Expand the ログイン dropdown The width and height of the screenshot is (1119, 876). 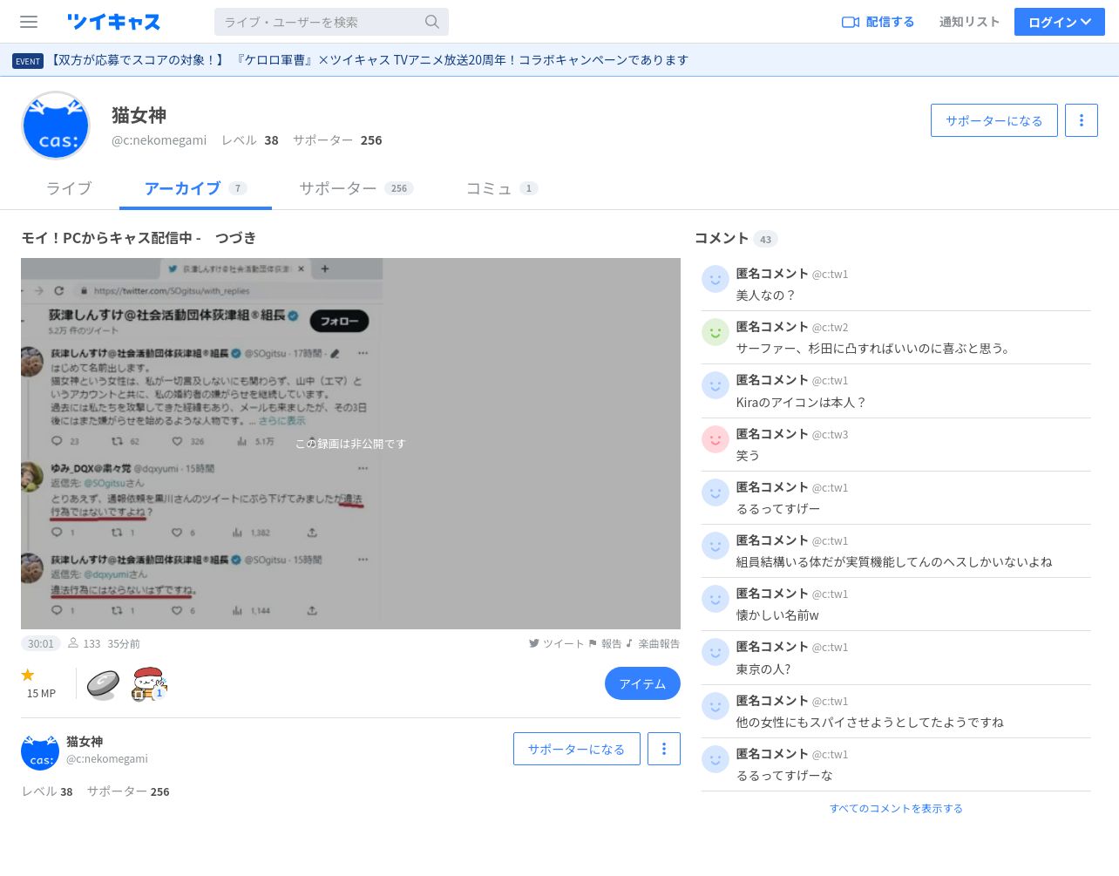(x=1060, y=22)
